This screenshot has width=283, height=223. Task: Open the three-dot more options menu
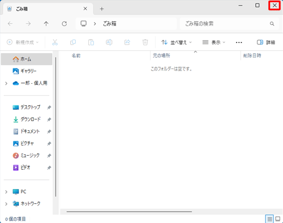click(239, 42)
